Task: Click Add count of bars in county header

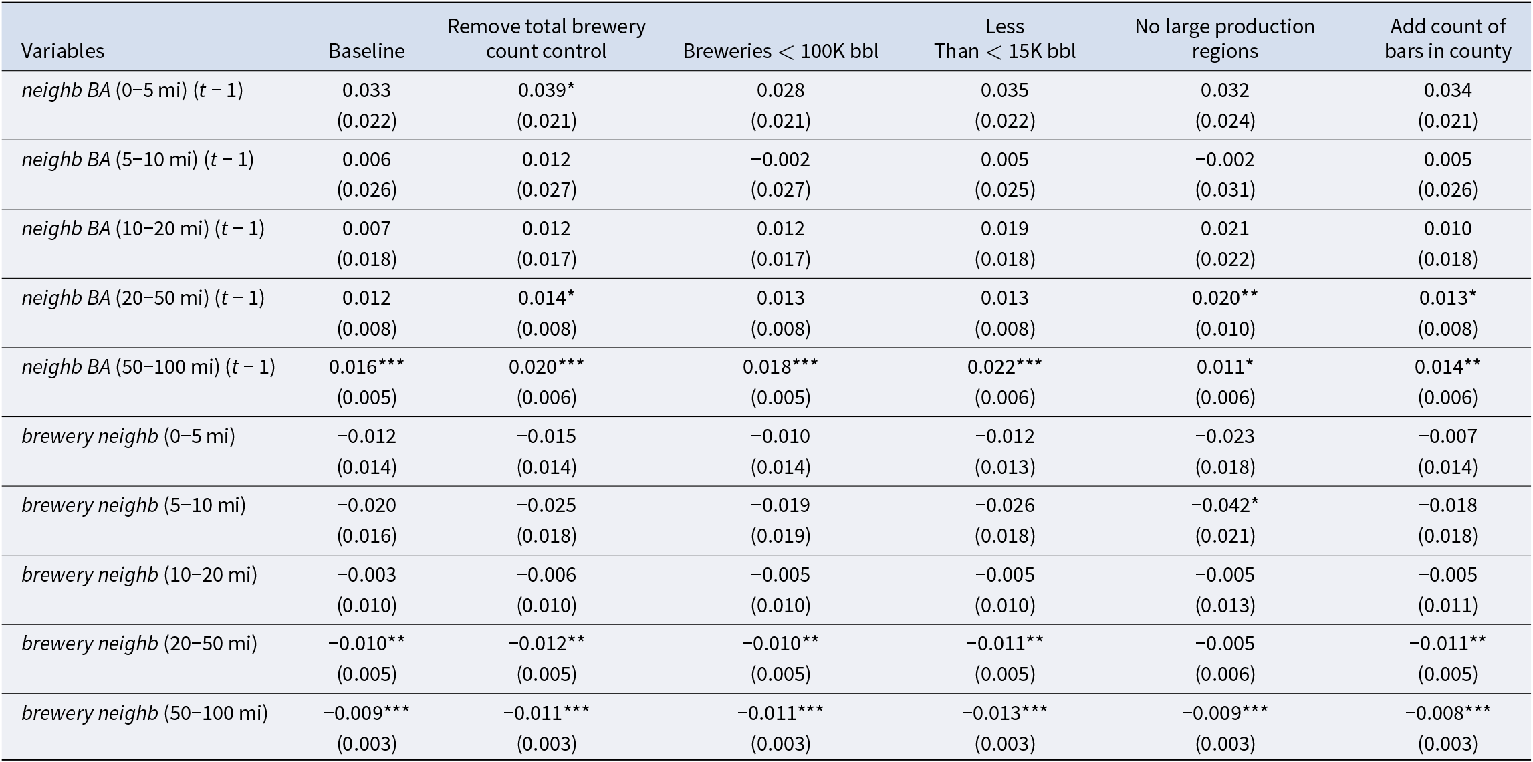Action: [x=1447, y=39]
